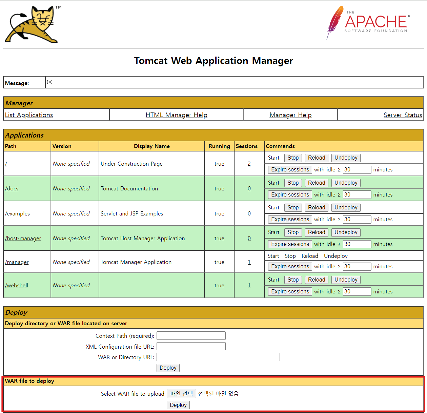Click the XML Configuration file URL field
Viewport: 427px width, 413px height.
191,346
